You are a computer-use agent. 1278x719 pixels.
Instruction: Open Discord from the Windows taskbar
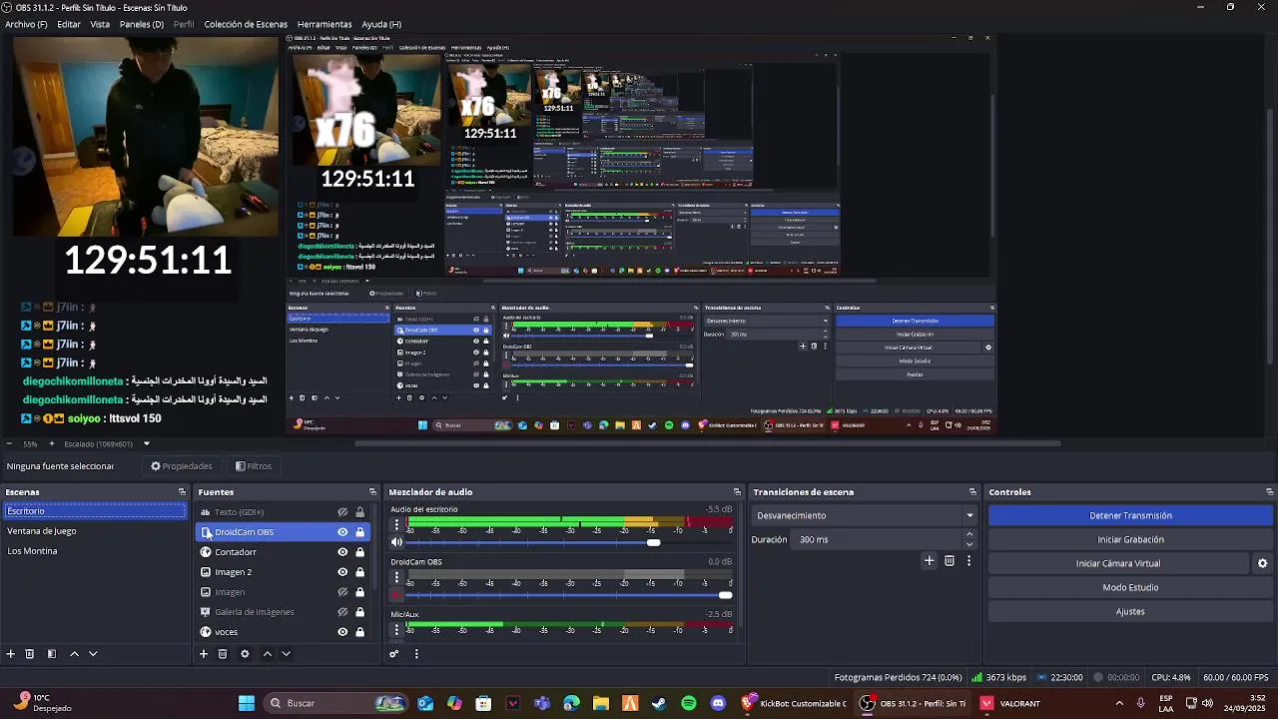coord(717,703)
